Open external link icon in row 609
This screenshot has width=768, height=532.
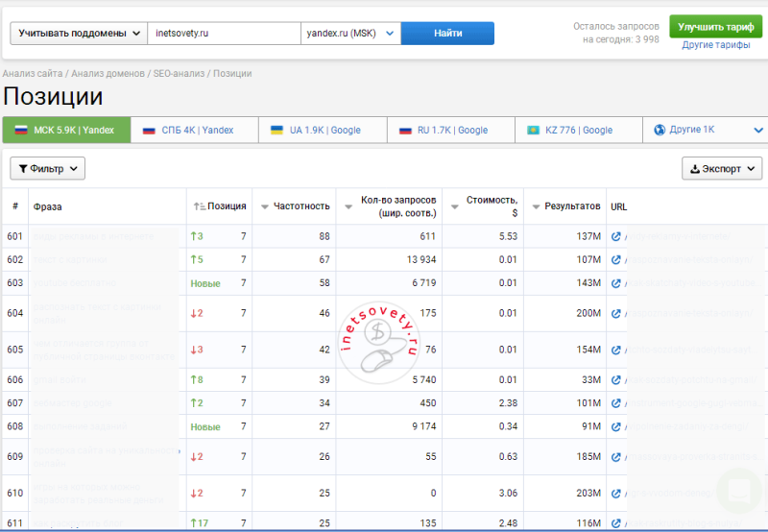[615, 457]
